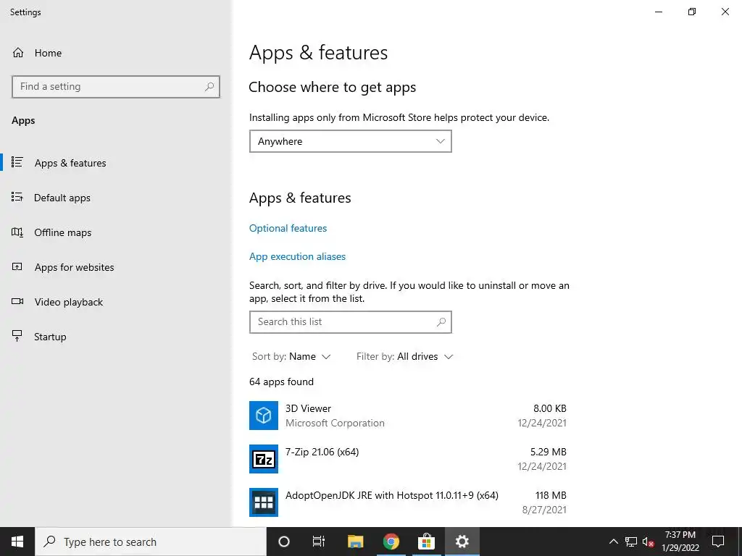The image size is (742, 556).
Task: Click the Apps for websites icon
Action: click(x=17, y=266)
